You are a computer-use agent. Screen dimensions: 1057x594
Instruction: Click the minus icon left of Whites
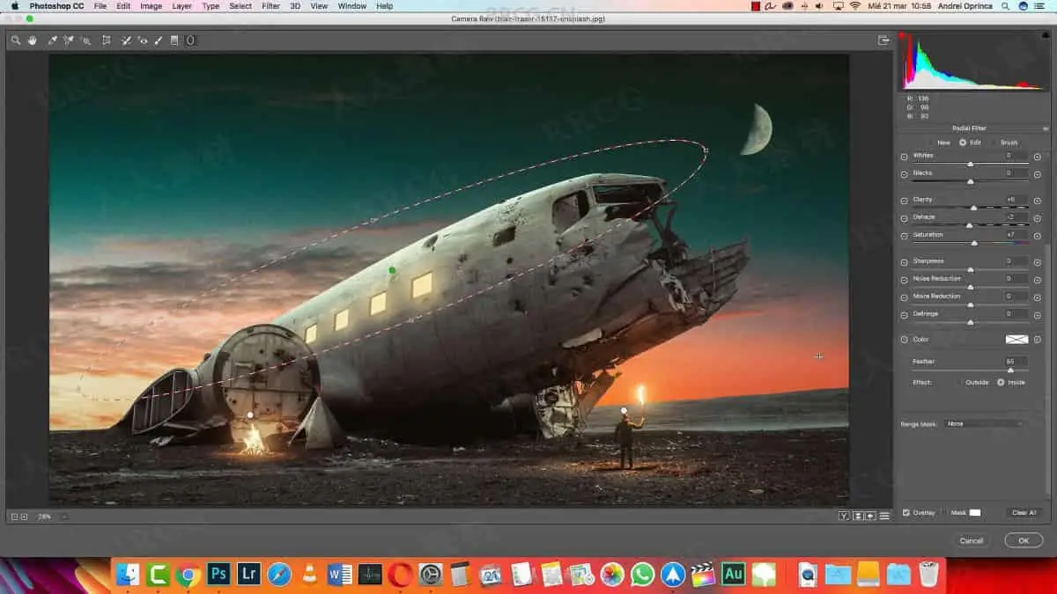pos(904,156)
